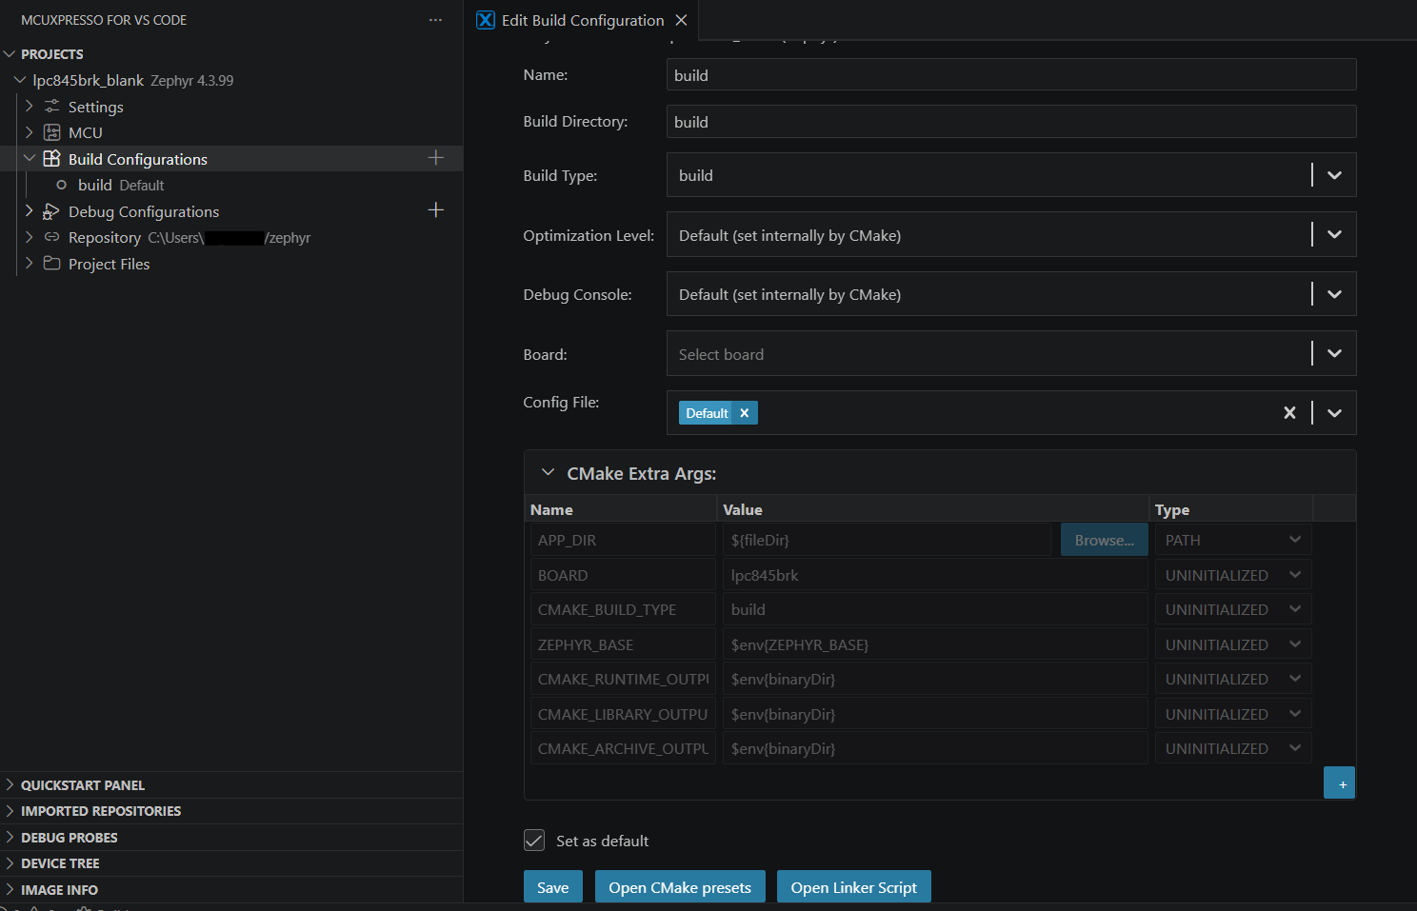Open the APP_DIR type PATH dropdown
The image size is (1417, 911).
[x=1233, y=540]
